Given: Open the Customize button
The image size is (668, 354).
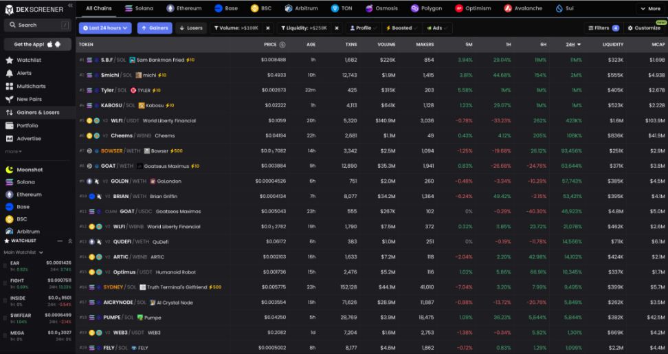Looking at the screenshot, I should click(643, 28).
